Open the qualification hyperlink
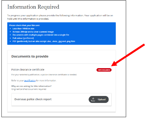 (x=30, y=81)
